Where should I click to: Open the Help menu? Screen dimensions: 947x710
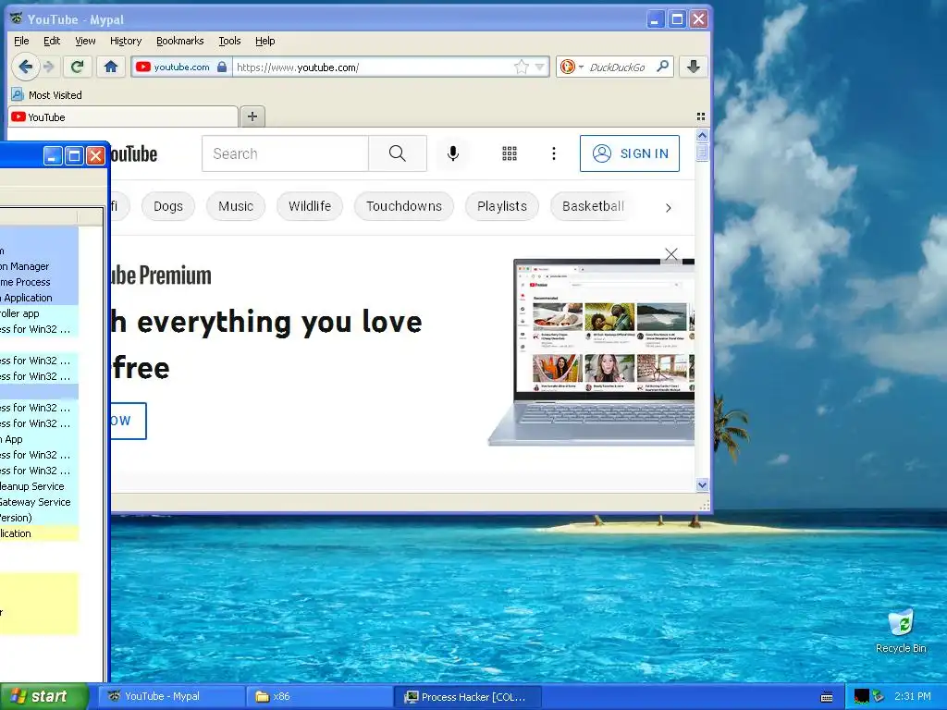pyautogui.click(x=265, y=41)
